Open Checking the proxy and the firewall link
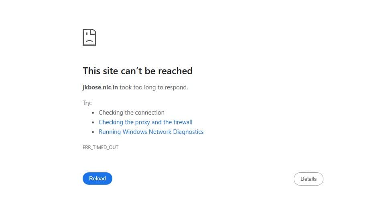382x206 pixels. point(145,122)
